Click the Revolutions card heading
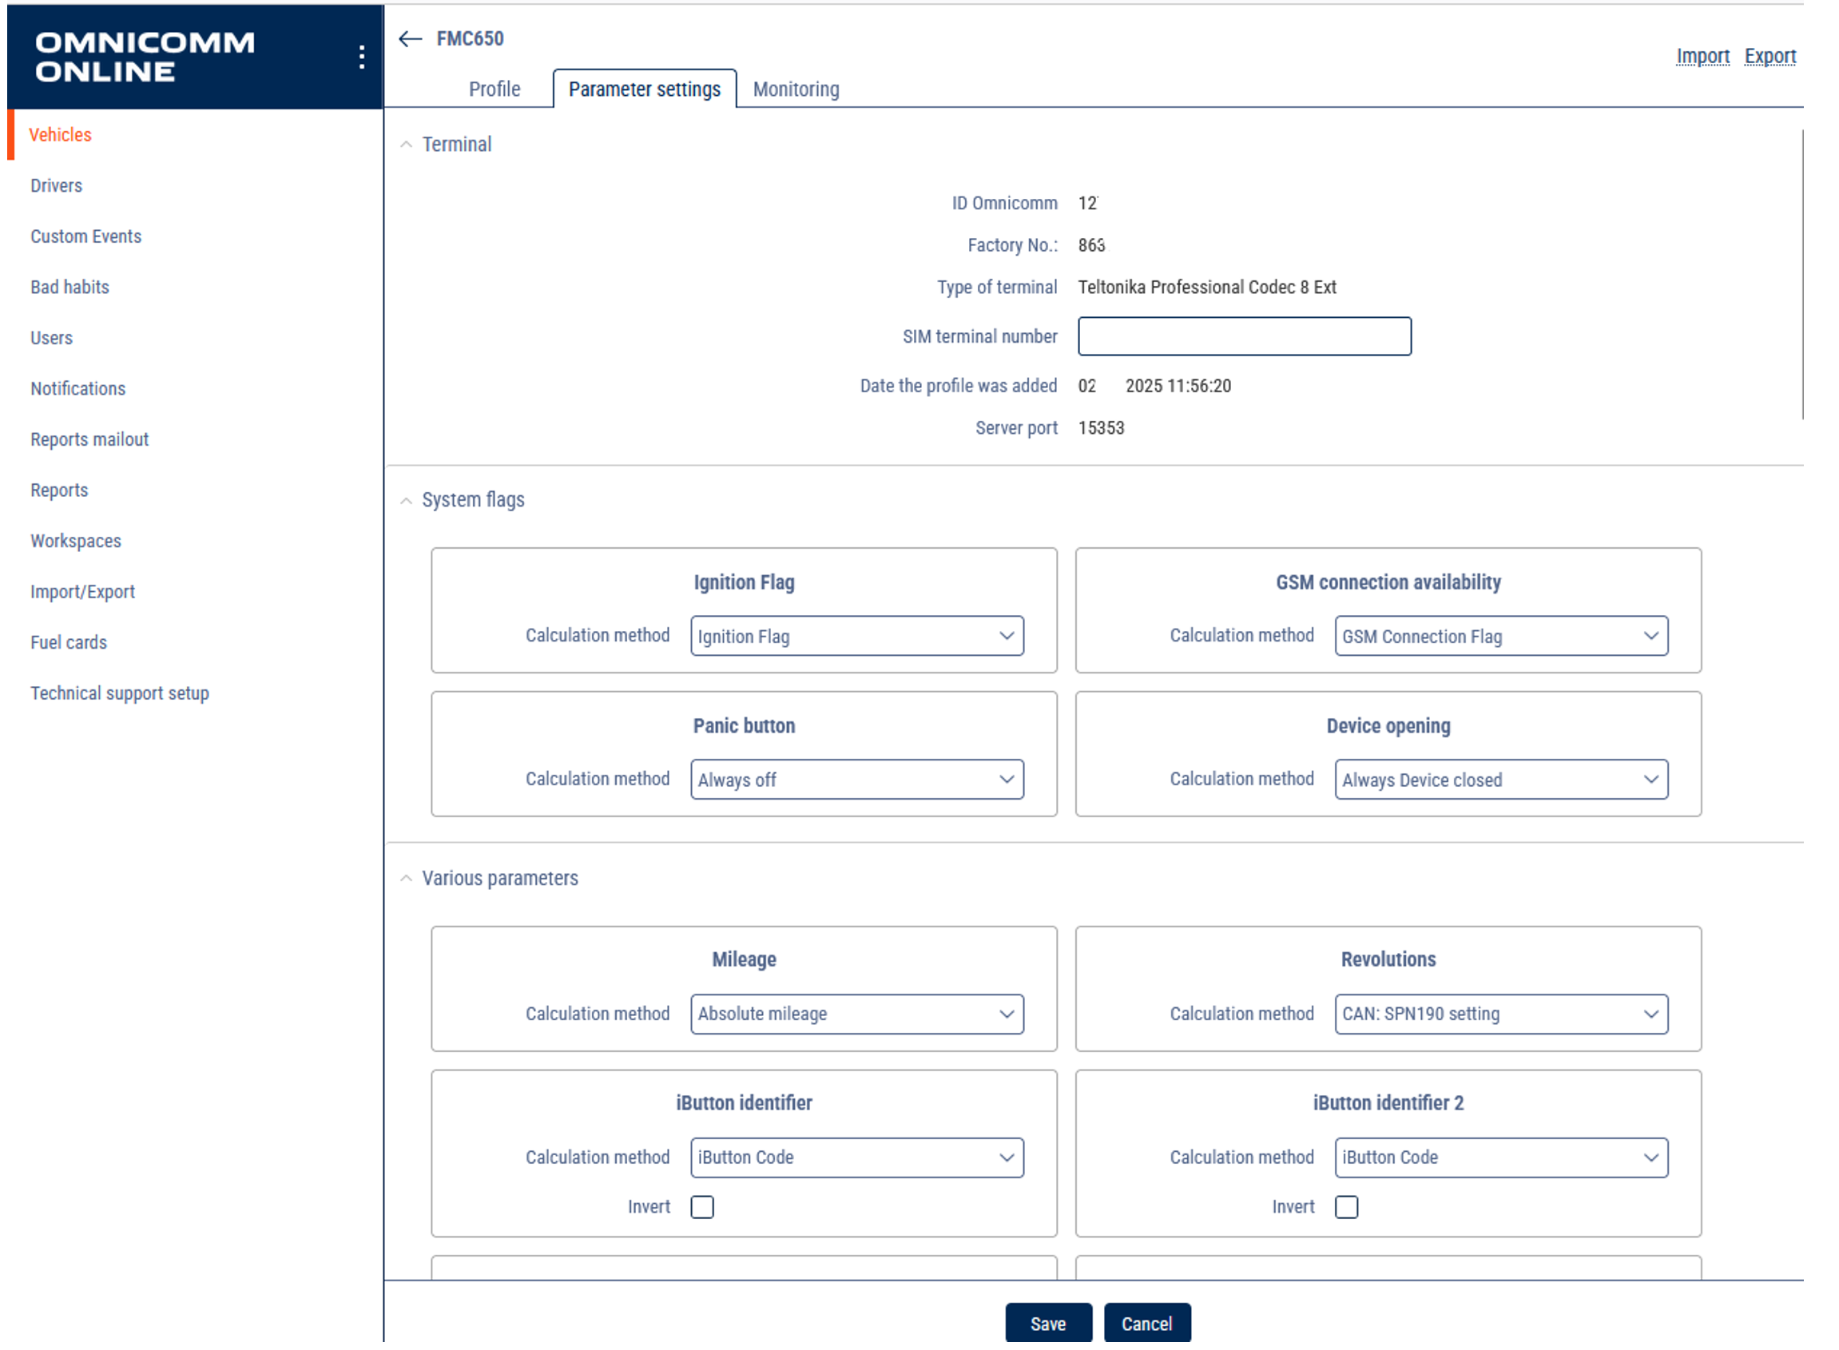 click(1388, 959)
